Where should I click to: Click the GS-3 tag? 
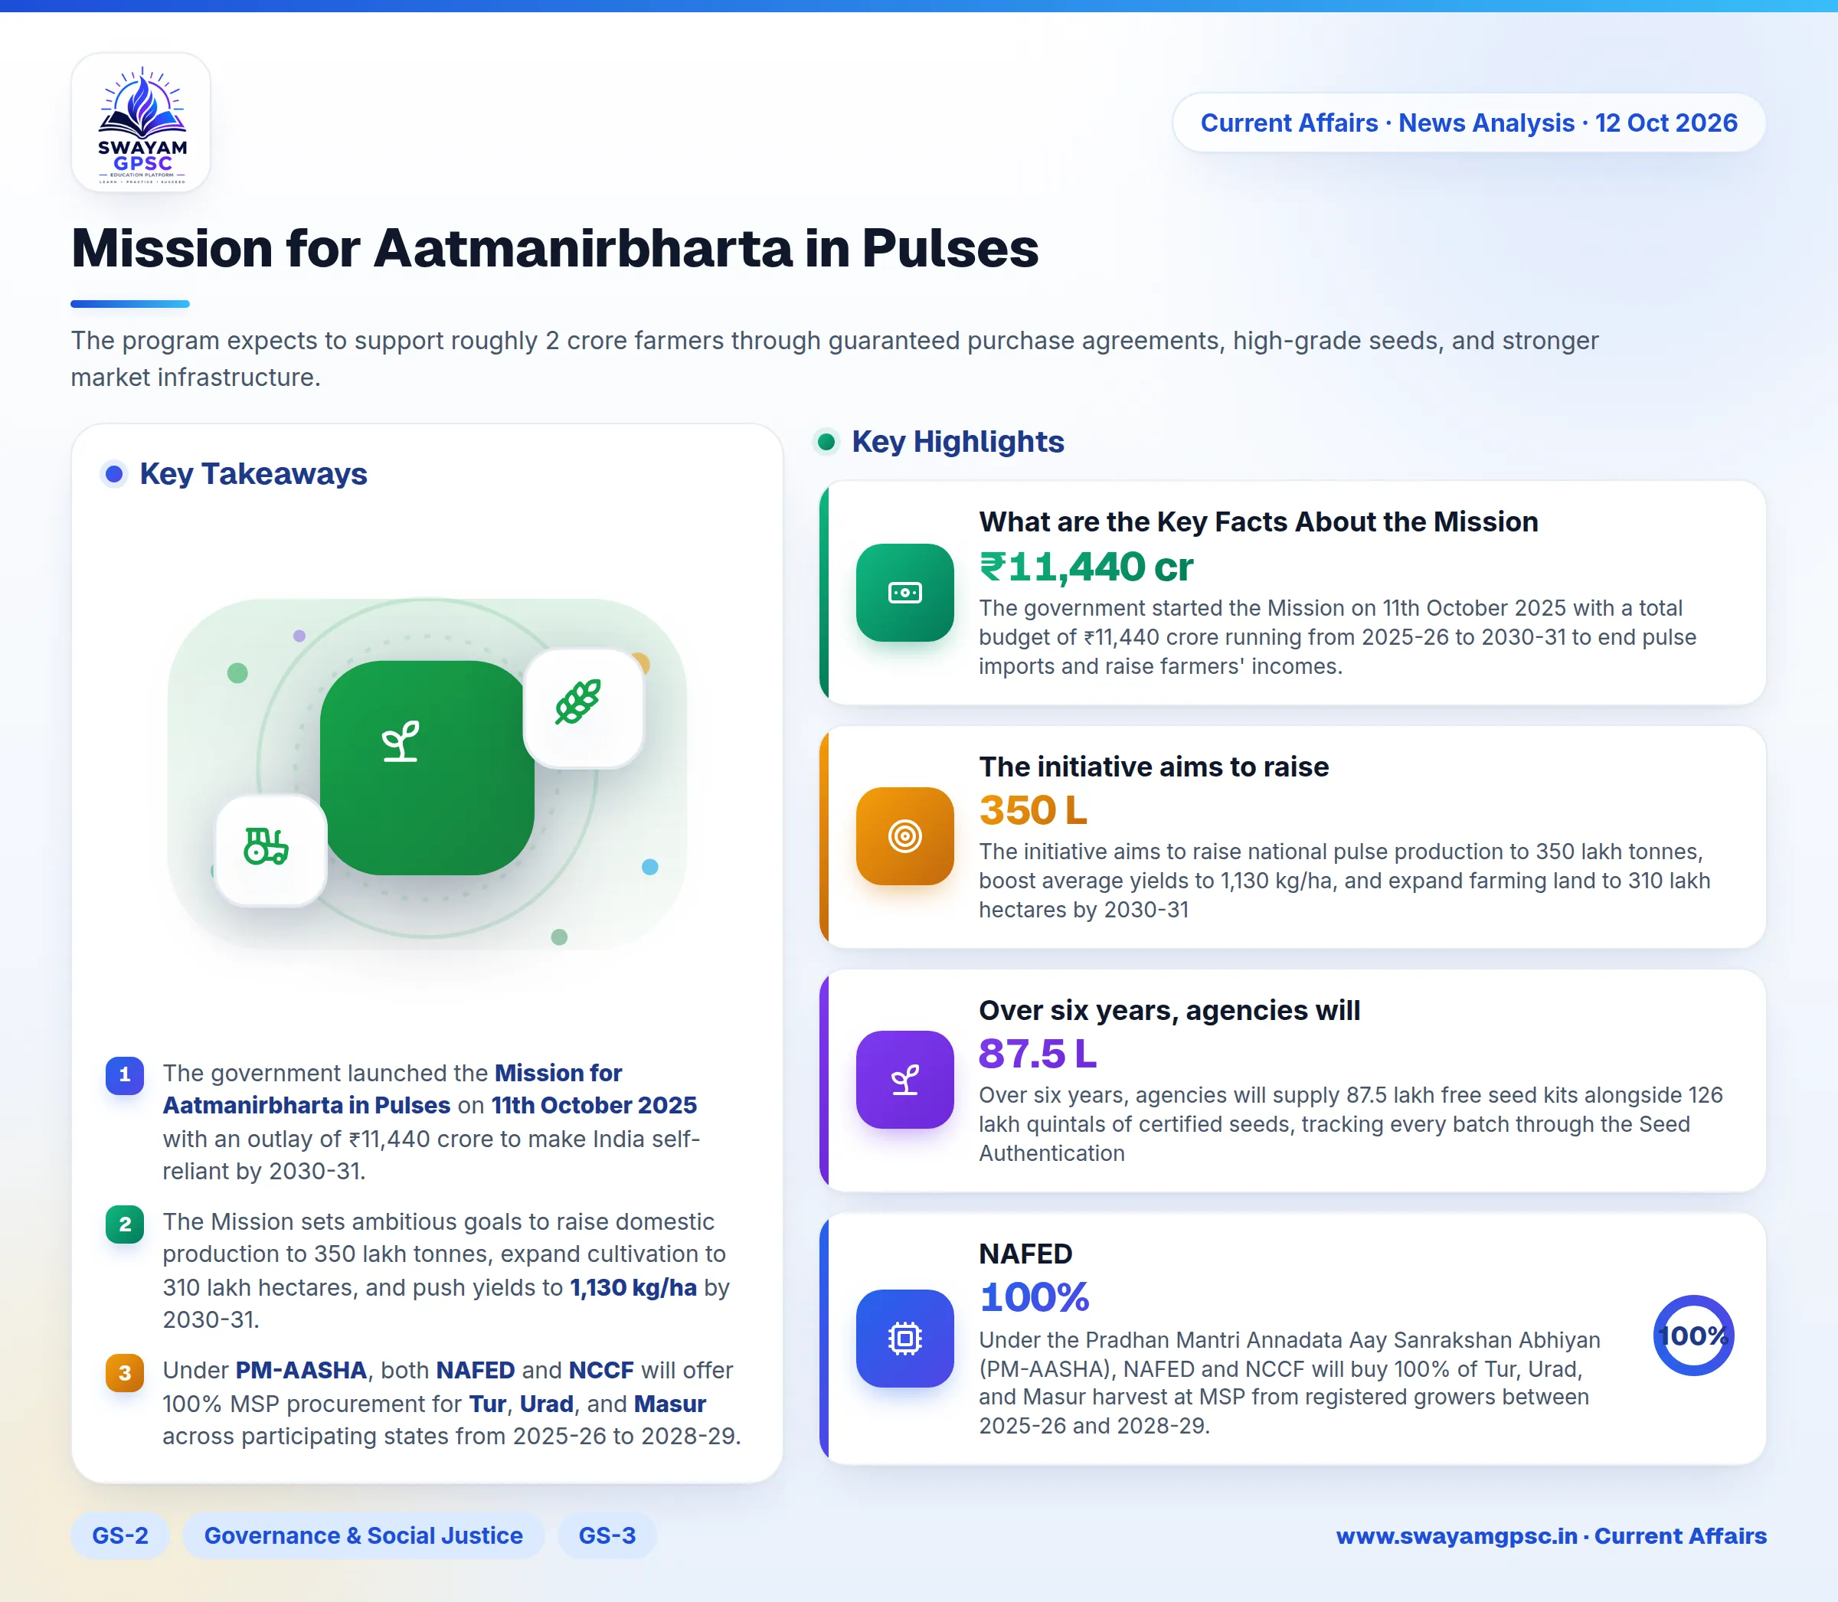click(607, 1536)
